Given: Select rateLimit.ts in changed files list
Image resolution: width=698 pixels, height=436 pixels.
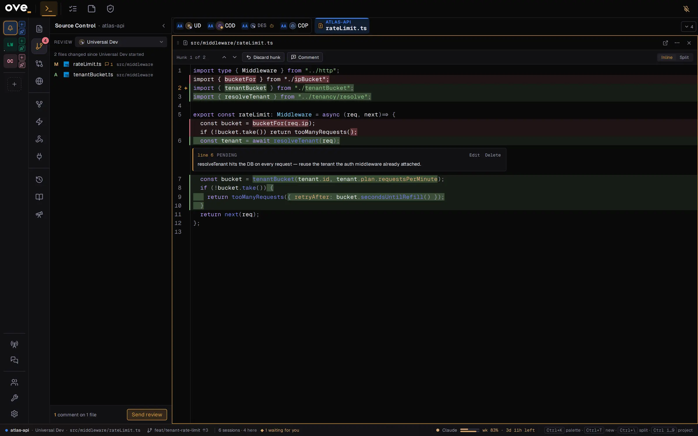Looking at the screenshot, I should [111, 64].
